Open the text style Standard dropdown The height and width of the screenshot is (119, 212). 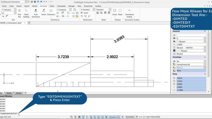(15, 10)
